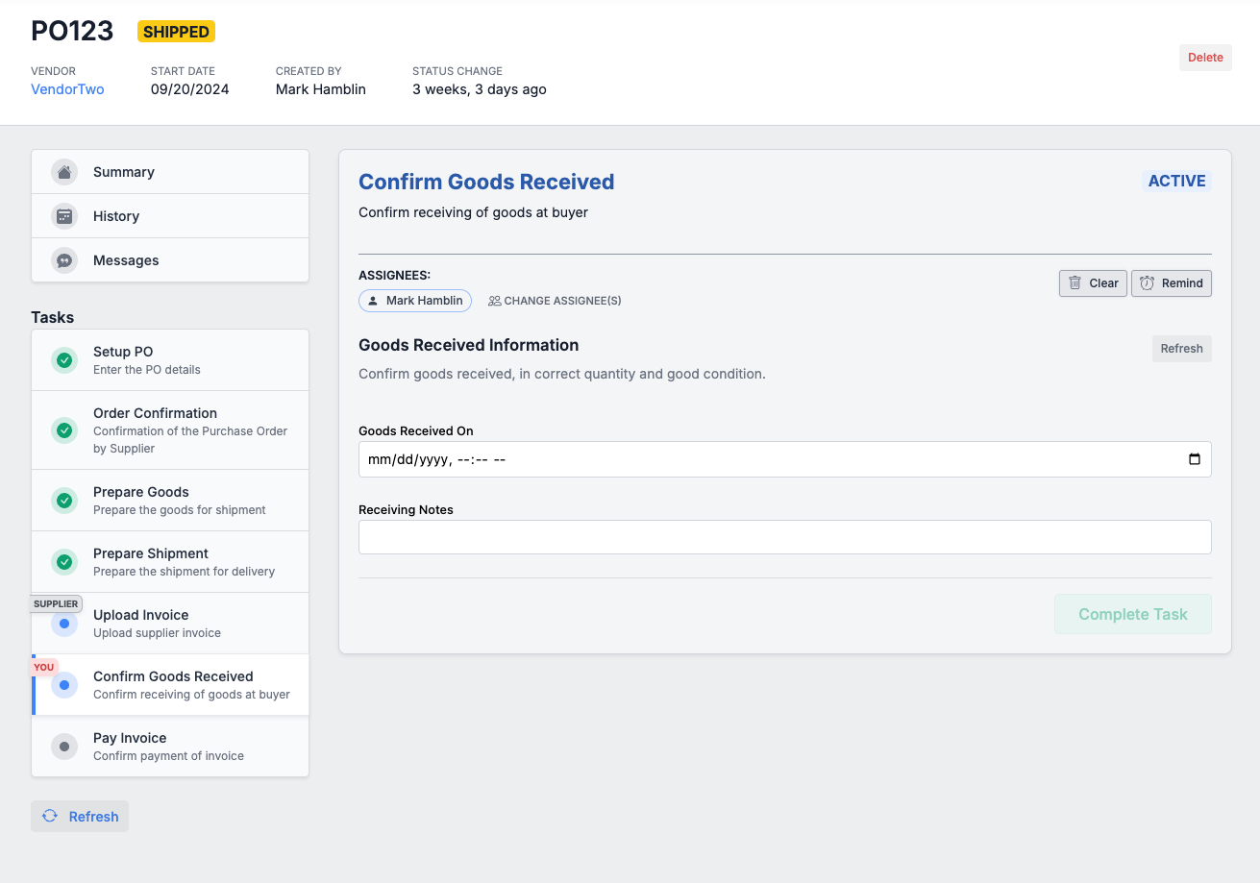This screenshot has width=1260, height=883.
Task: Click the Goods Received Information heading
Action: click(469, 345)
